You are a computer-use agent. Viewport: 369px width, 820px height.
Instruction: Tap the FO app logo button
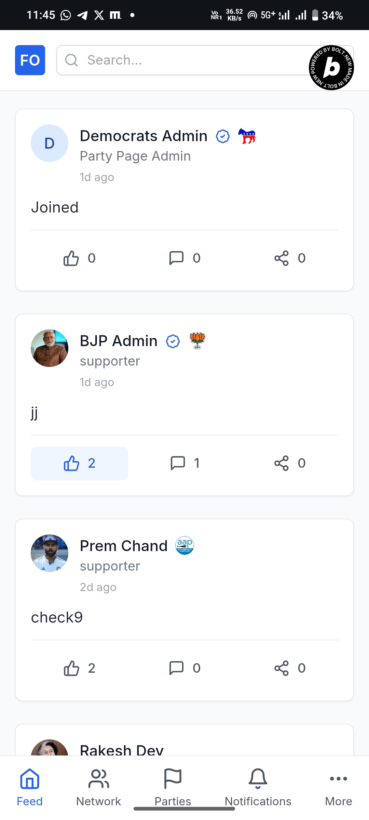tap(30, 60)
